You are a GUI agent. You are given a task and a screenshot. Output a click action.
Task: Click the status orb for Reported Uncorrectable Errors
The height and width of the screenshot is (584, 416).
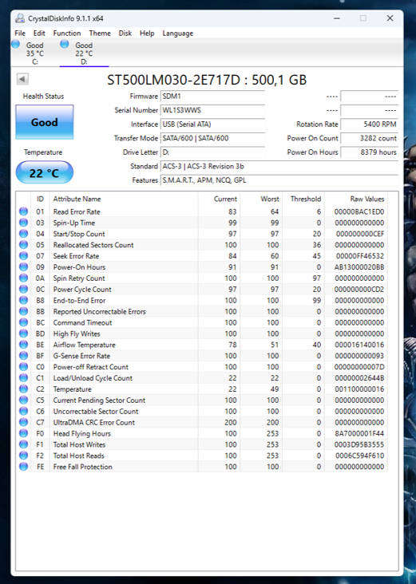tap(23, 311)
